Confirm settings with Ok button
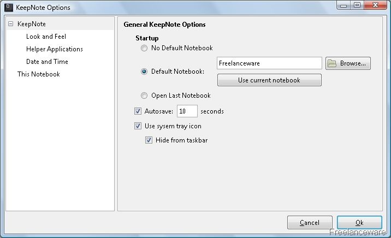This screenshot has height=238, width=391. click(359, 222)
